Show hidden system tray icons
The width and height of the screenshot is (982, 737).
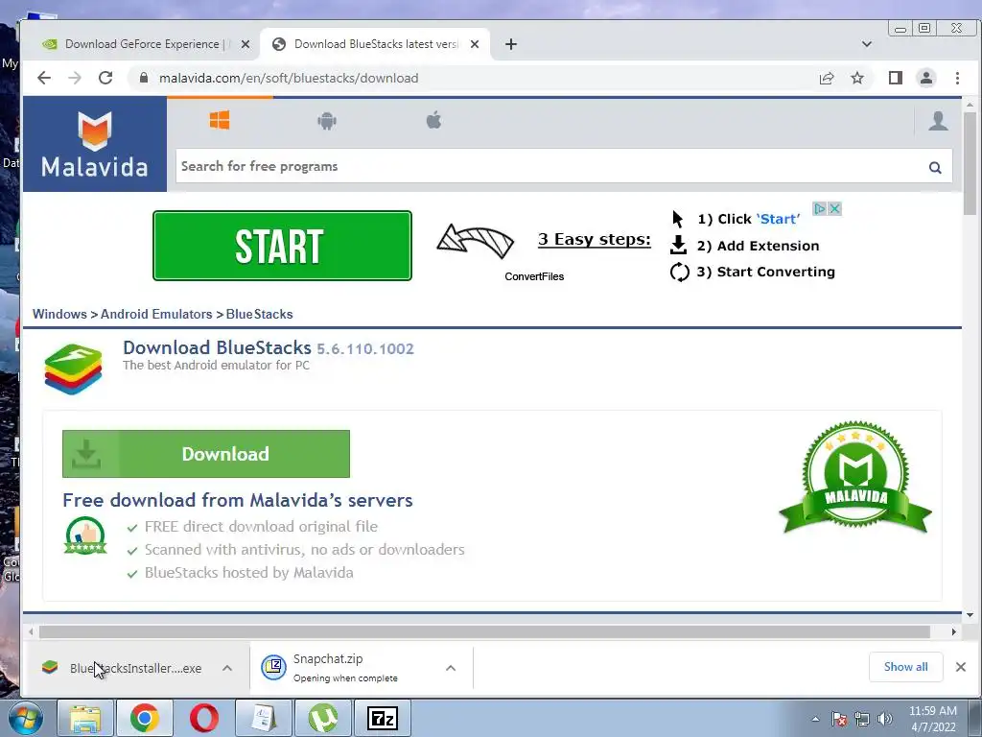click(x=815, y=719)
